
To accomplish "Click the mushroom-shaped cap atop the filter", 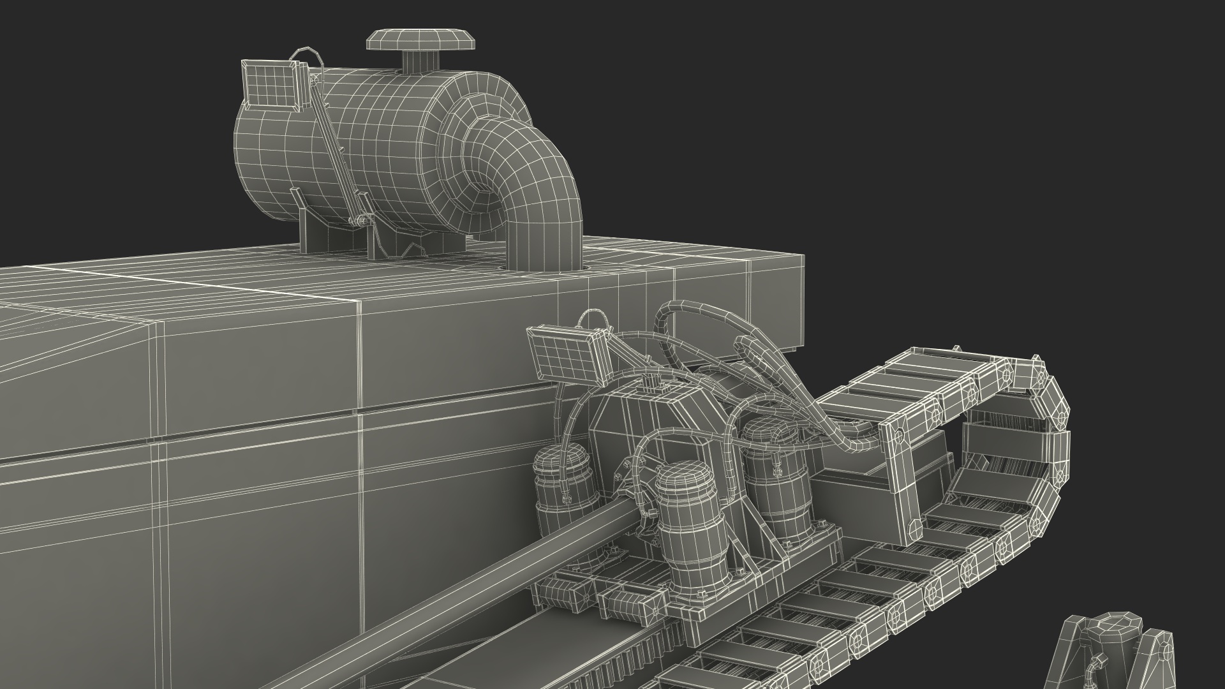I will coord(422,40).
